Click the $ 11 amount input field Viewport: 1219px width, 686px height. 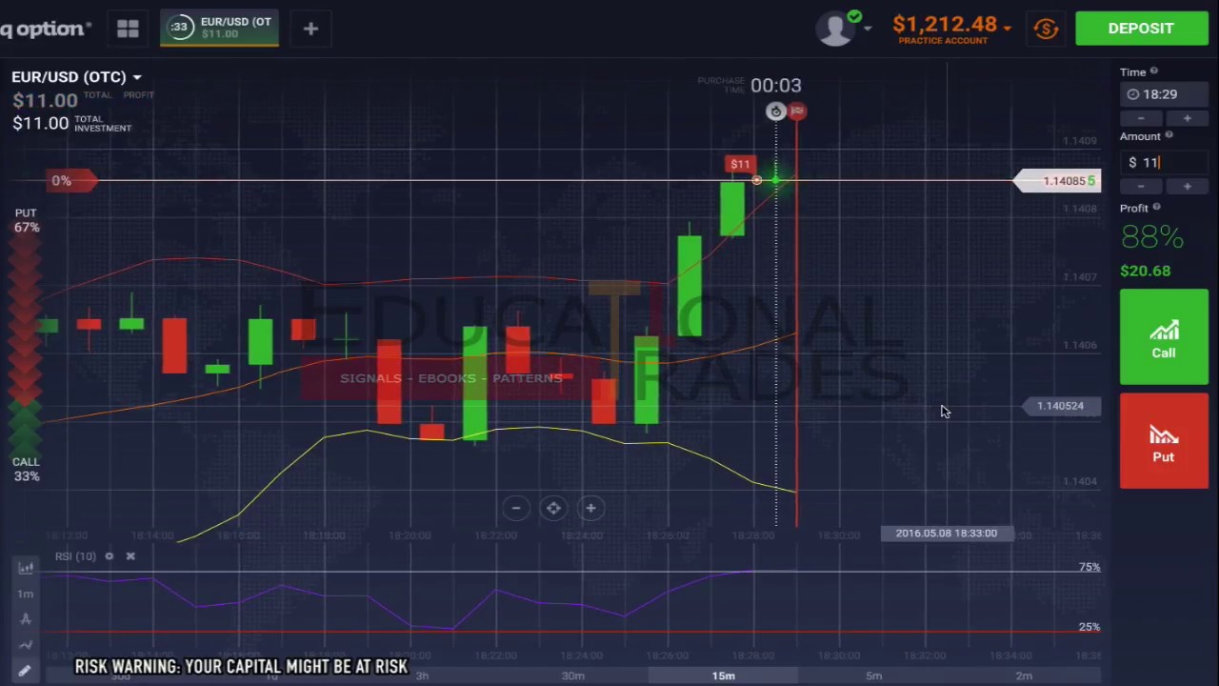coord(1164,163)
